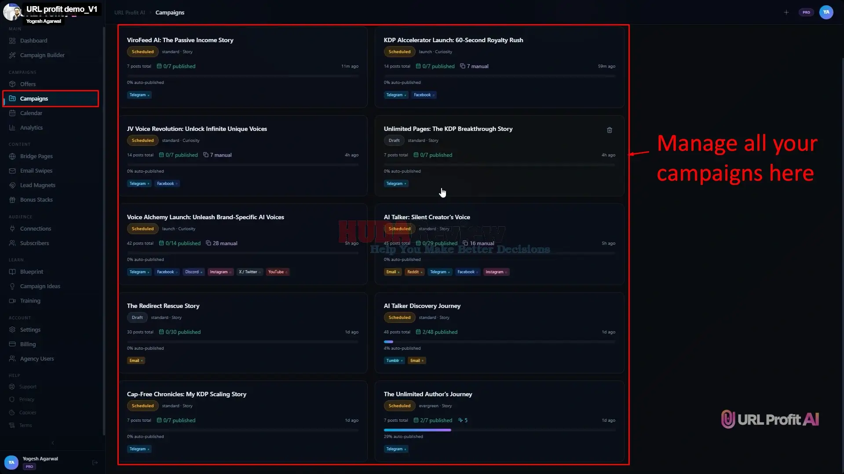Click the URL Profit AI breadcrumb
This screenshot has height=474, width=844.
coord(129,12)
